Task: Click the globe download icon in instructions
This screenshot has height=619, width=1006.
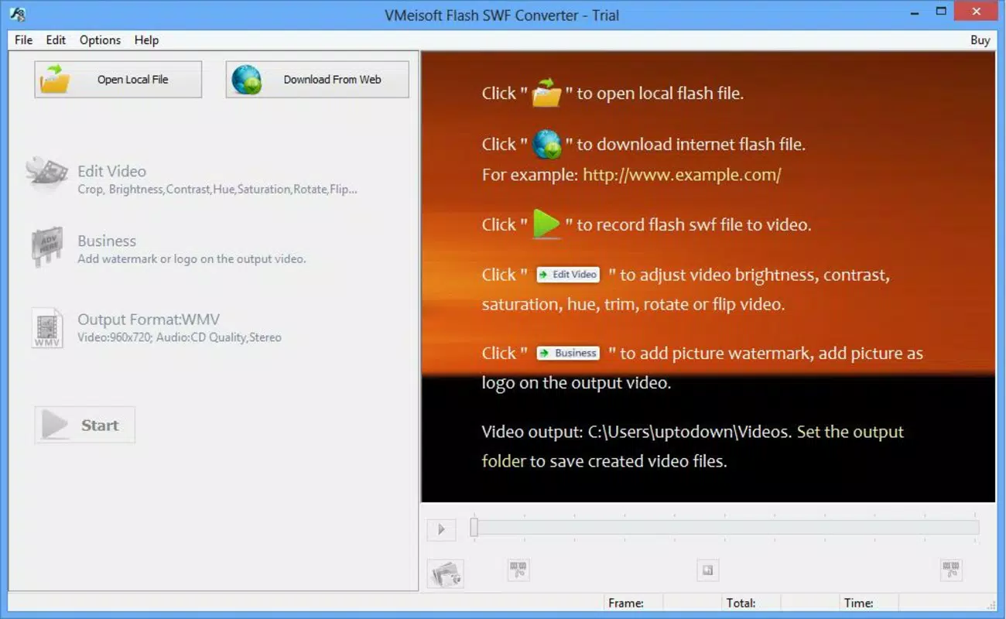Action: pyautogui.click(x=546, y=144)
